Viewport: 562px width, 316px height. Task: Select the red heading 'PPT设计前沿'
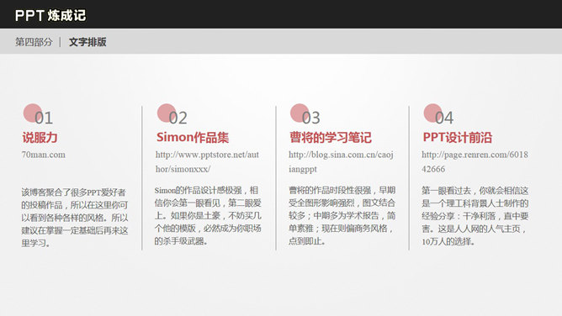tap(458, 138)
